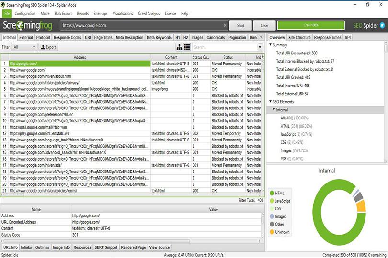Clear the URL field with the X icon

[225, 25]
